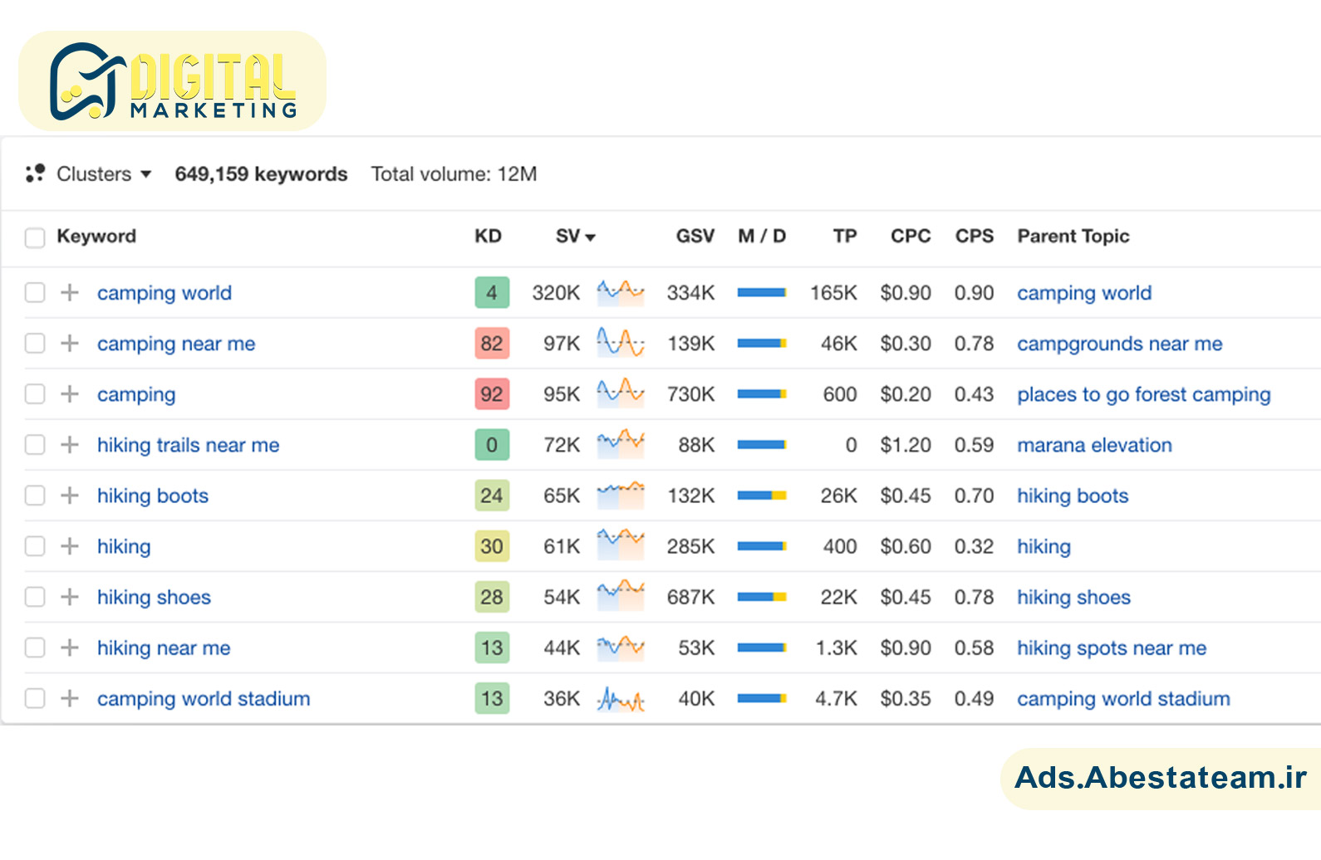Expand hiking trails near me plus icon
This screenshot has height=860, width=1321.
[x=70, y=444]
